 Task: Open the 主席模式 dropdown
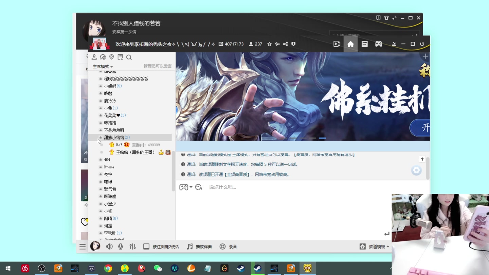(103, 67)
